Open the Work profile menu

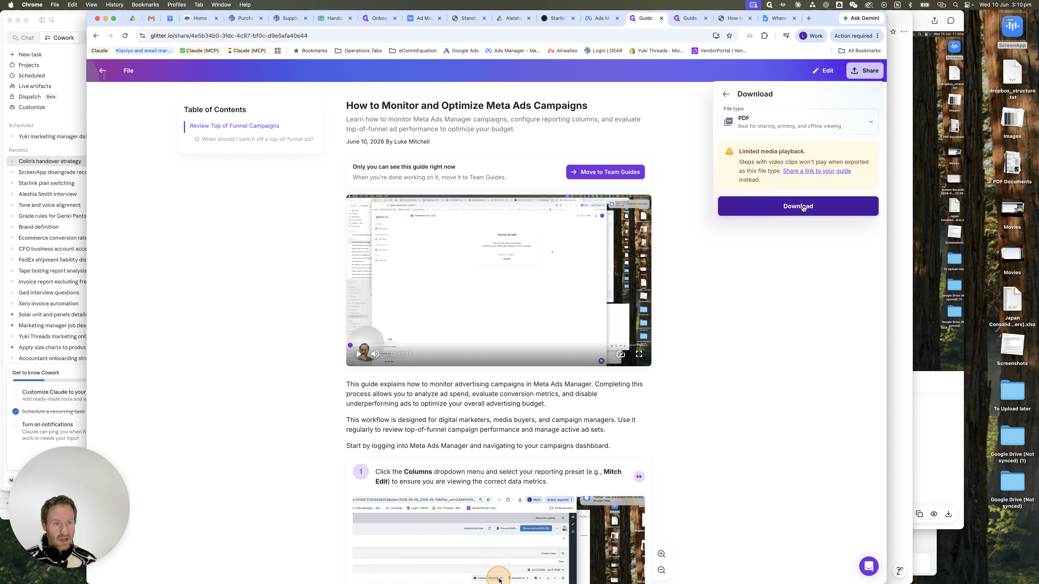coord(811,36)
